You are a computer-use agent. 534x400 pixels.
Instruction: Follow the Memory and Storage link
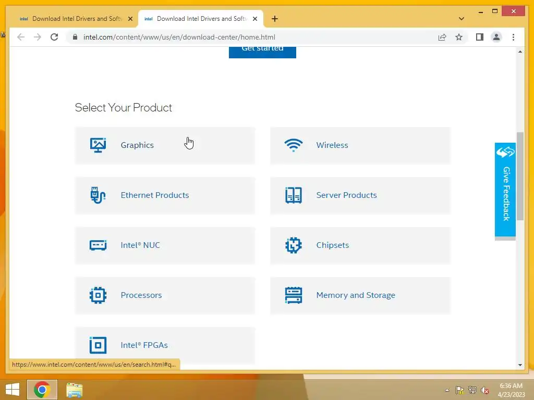coord(356,295)
